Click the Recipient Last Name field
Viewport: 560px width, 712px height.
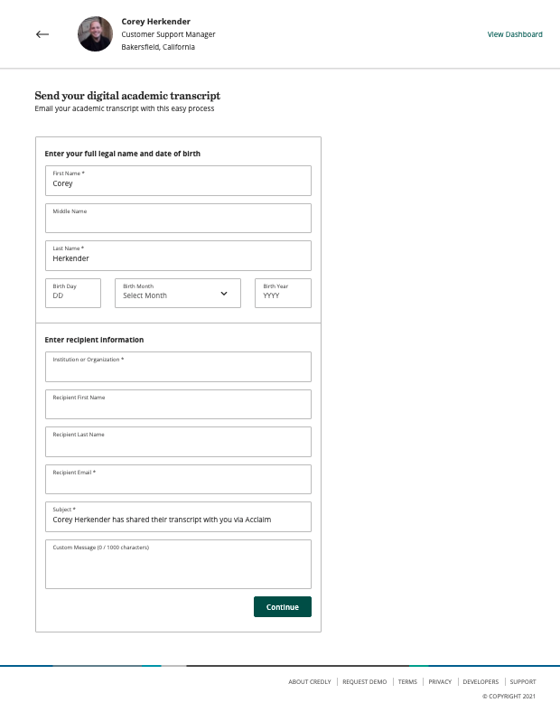click(x=178, y=442)
